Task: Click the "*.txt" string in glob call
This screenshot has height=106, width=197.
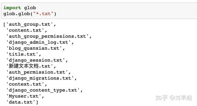Action: pos(43,14)
